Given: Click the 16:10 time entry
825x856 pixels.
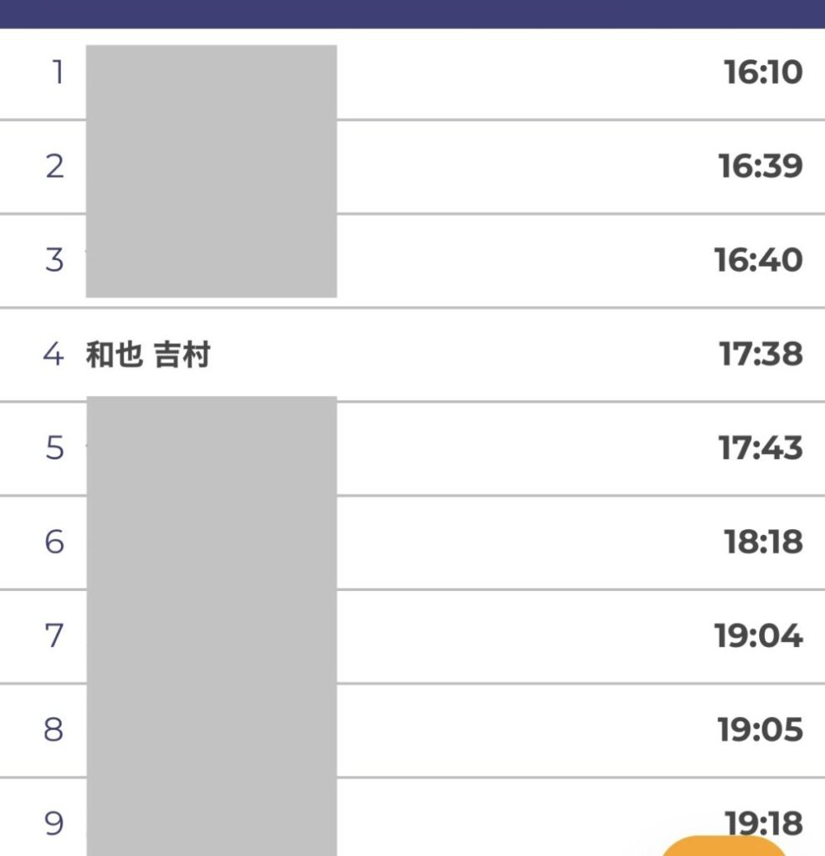Looking at the screenshot, I should click(x=762, y=73).
